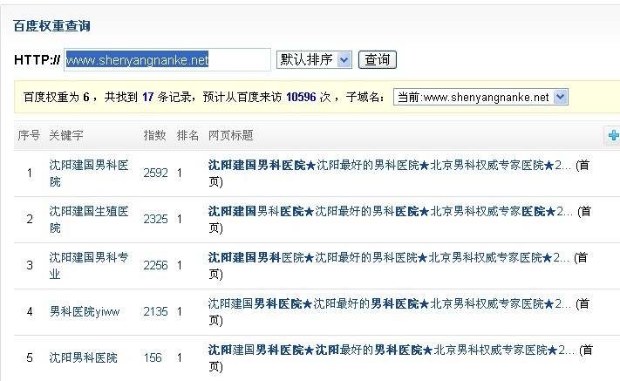Open index value 2256
620x381 pixels.
pos(155,265)
